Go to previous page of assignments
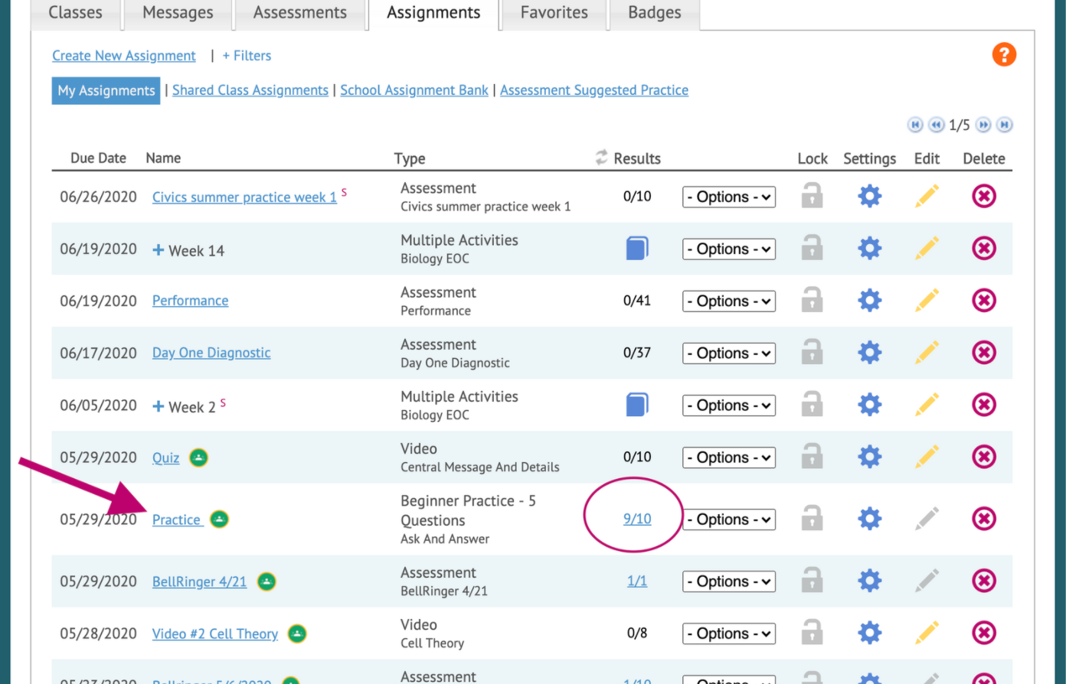Viewport: 1066px width, 684px height. click(937, 125)
